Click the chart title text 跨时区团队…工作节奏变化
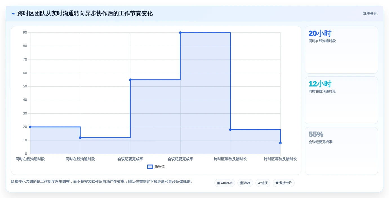The image size is (389, 198). [85, 14]
